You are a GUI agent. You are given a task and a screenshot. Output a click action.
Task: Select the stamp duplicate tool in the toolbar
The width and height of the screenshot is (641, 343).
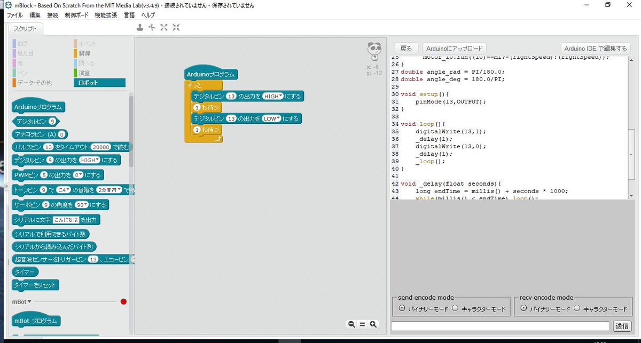coord(140,27)
